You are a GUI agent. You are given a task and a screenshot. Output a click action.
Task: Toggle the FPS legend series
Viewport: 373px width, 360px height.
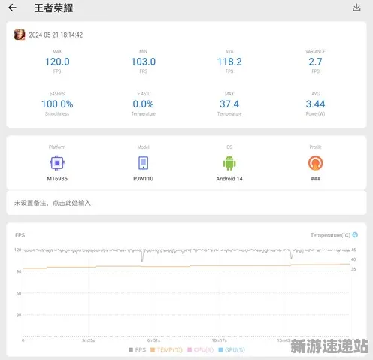pos(137,349)
